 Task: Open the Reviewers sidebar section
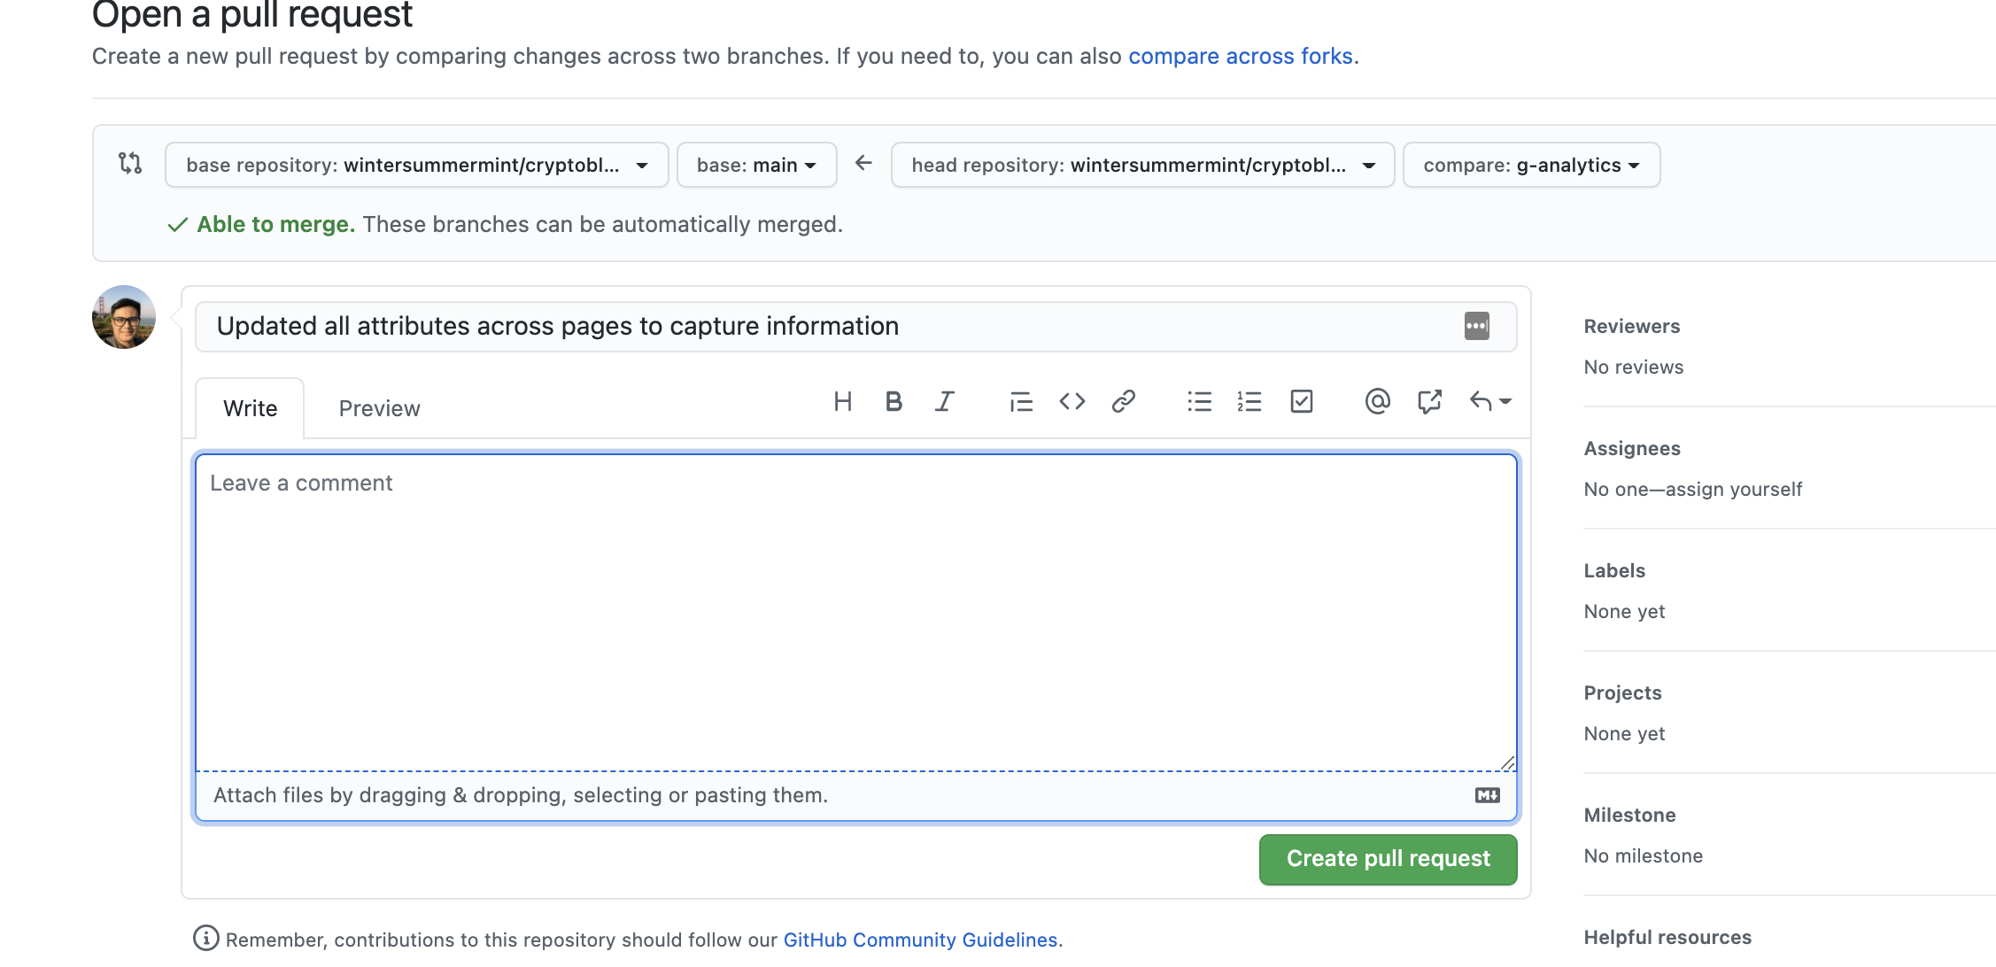[1631, 326]
